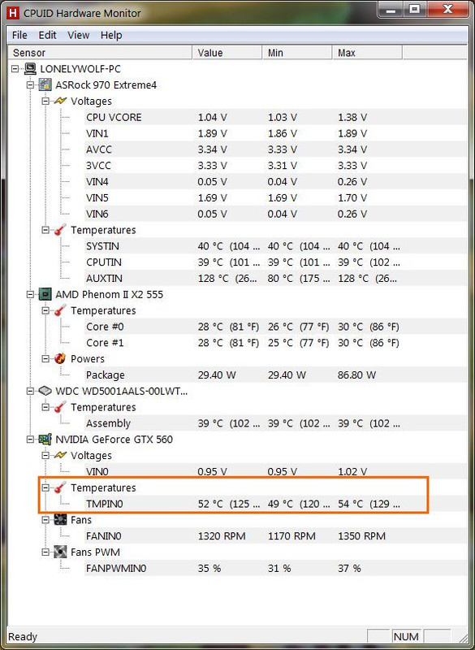Click the 1320 RPM fan value
This screenshot has height=650, width=475.
click(222, 536)
